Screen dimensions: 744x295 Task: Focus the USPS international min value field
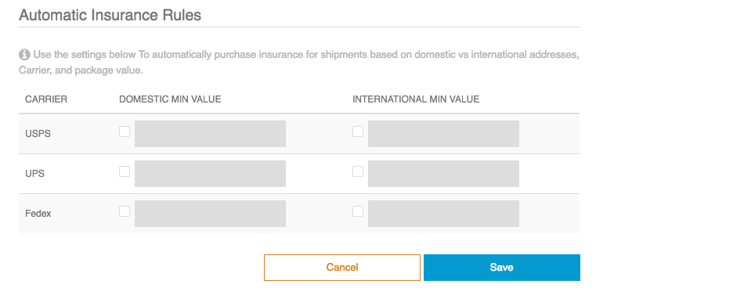(x=443, y=134)
